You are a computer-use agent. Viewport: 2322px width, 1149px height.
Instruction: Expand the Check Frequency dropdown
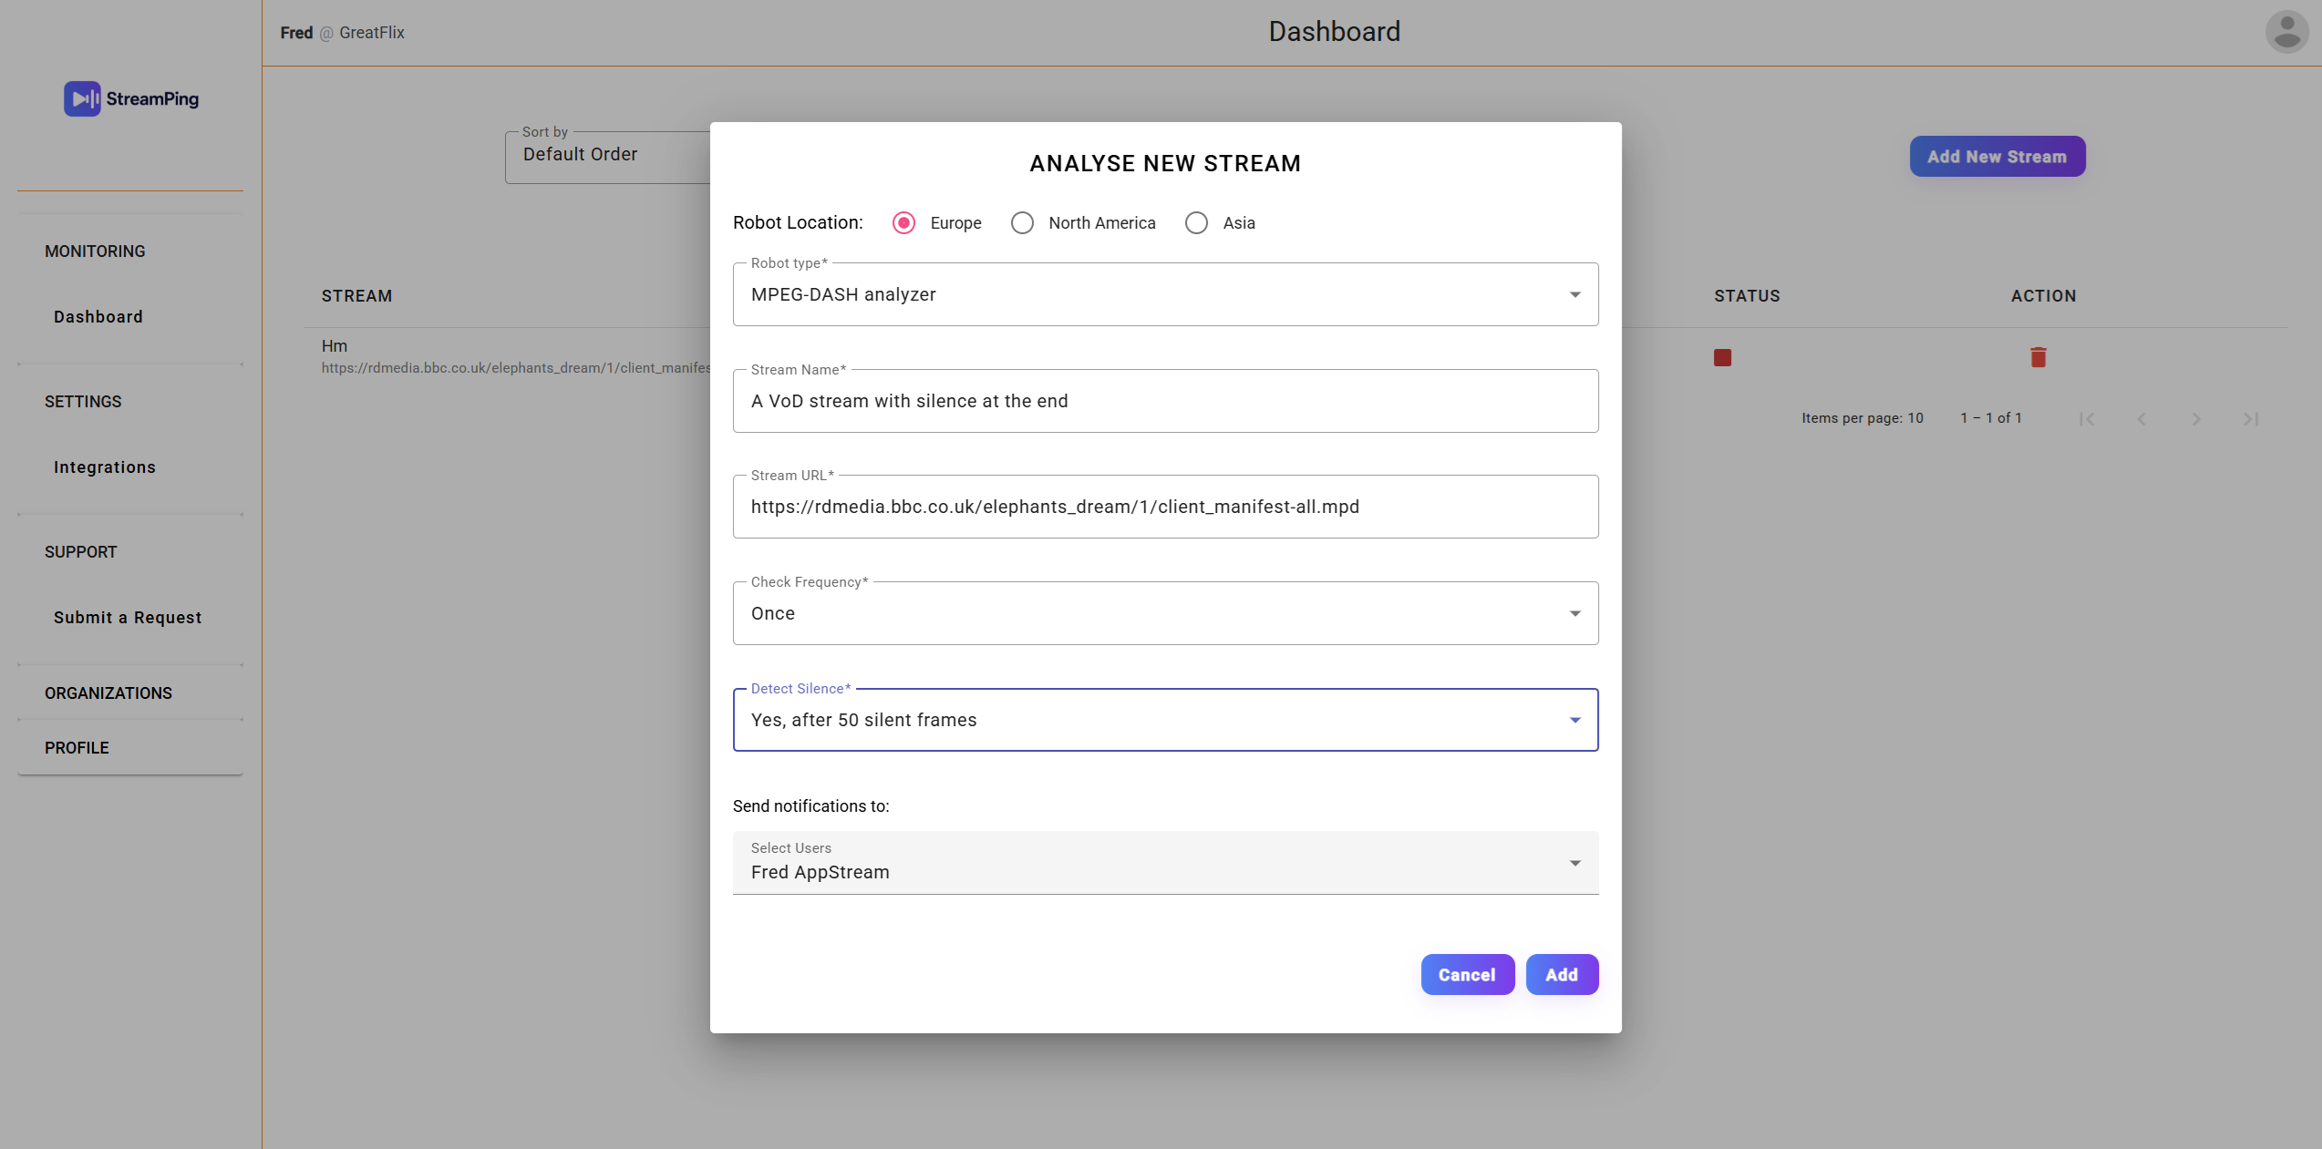pyautogui.click(x=1165, y=613)
